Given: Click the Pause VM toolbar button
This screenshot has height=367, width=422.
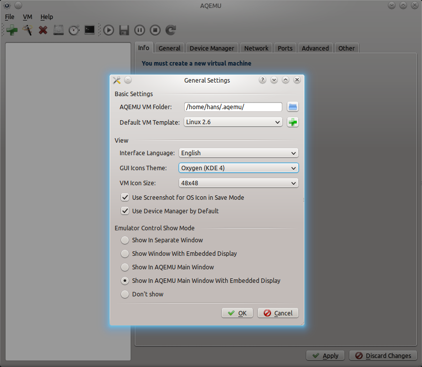Looking at the screenshot, I should [140, 30].
